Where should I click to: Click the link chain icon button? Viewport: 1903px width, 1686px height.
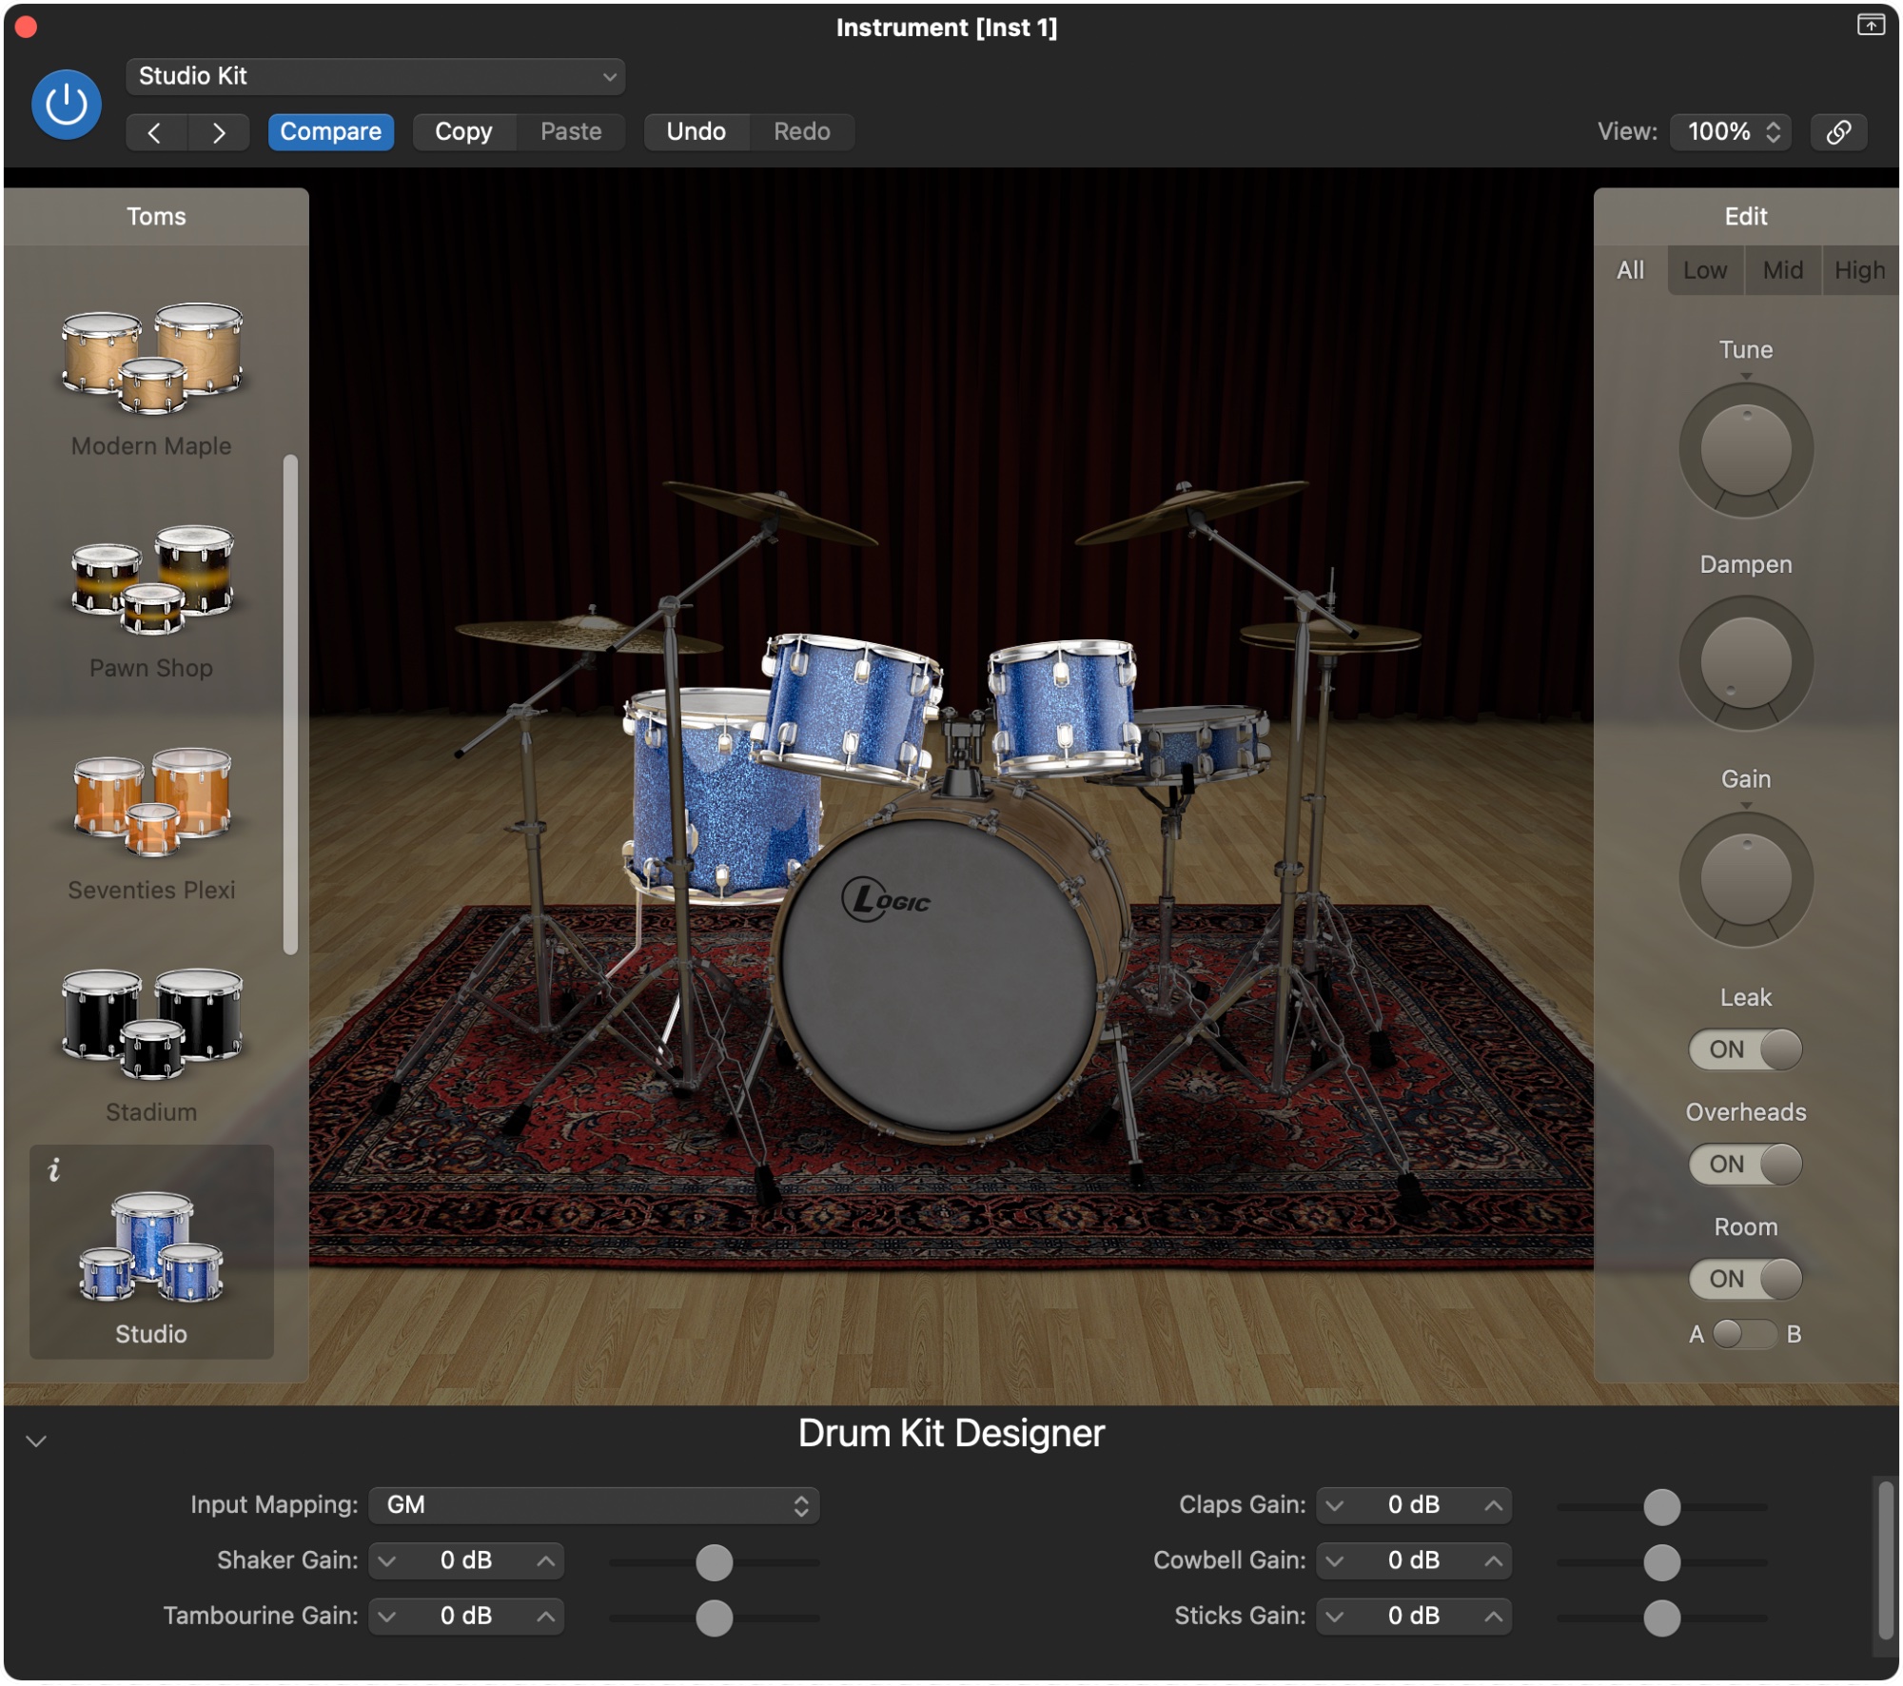point(1838,132)
